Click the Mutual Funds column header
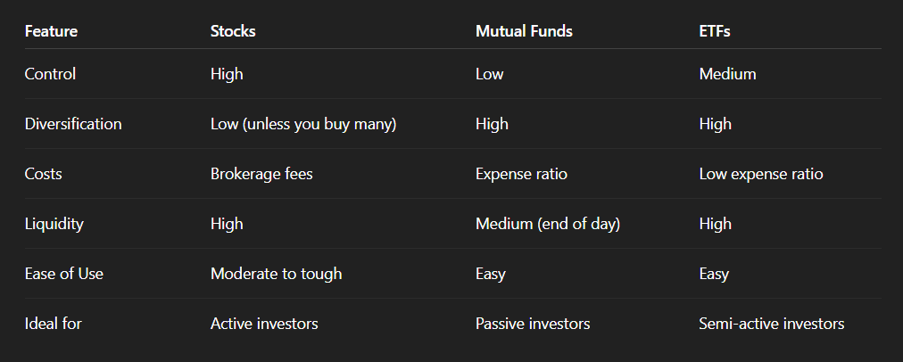Screen dimensions: 903x362 click(x=524, y=31)
